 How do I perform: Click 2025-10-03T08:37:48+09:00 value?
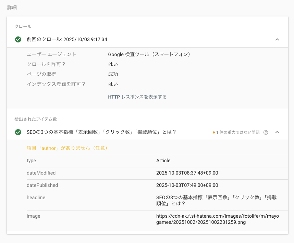[187, 173]
